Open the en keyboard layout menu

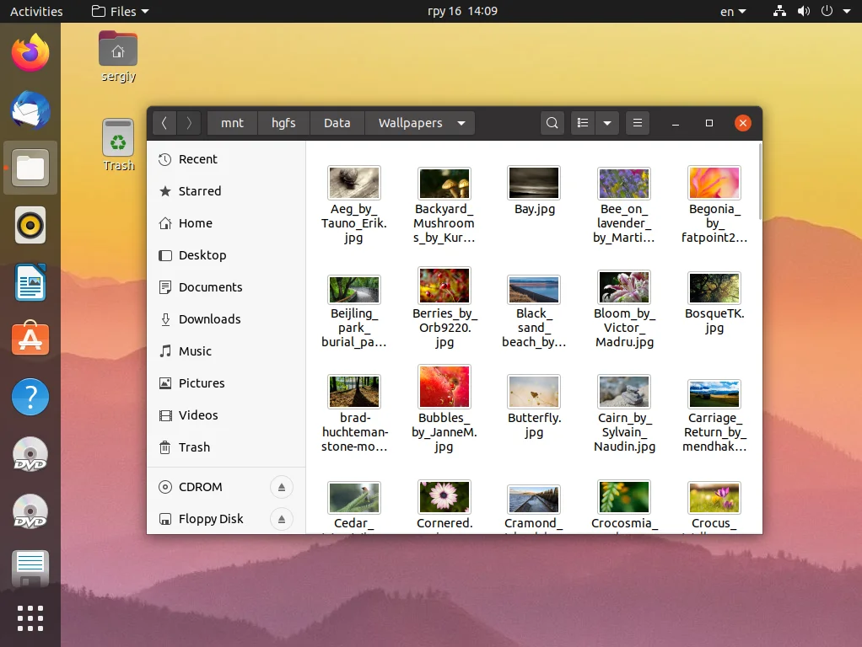tap(732, 12)
